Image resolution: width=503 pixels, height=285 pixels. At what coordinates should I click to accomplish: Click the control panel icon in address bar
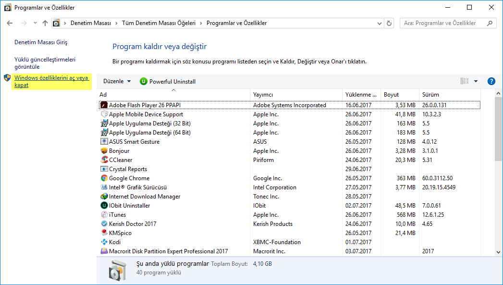point(57,23)
